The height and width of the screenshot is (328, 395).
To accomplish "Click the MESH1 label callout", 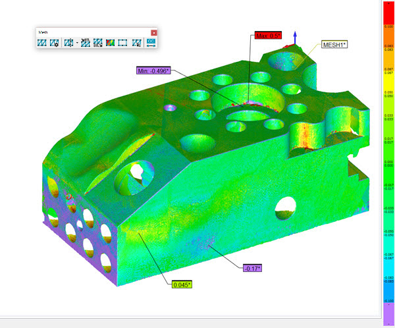I will (335, 45).
